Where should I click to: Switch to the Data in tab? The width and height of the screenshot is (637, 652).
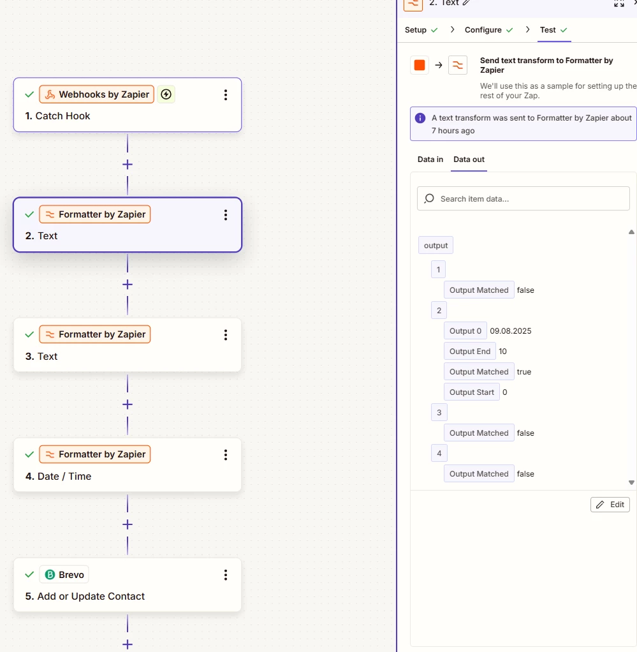(430, 159)
